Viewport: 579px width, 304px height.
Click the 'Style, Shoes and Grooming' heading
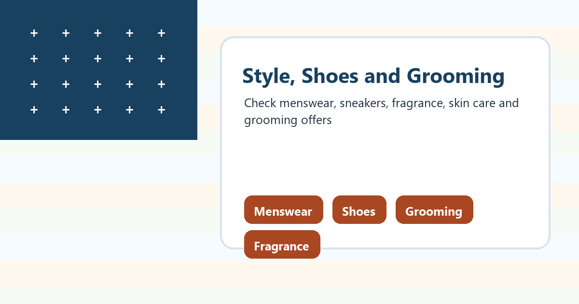[x=373, y=76]
